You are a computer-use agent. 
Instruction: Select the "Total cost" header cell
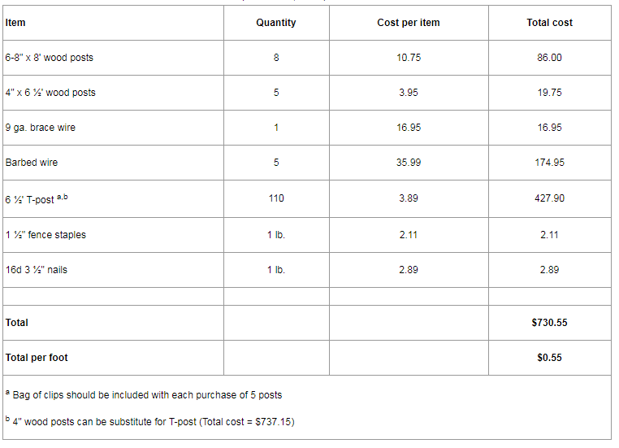549,23
